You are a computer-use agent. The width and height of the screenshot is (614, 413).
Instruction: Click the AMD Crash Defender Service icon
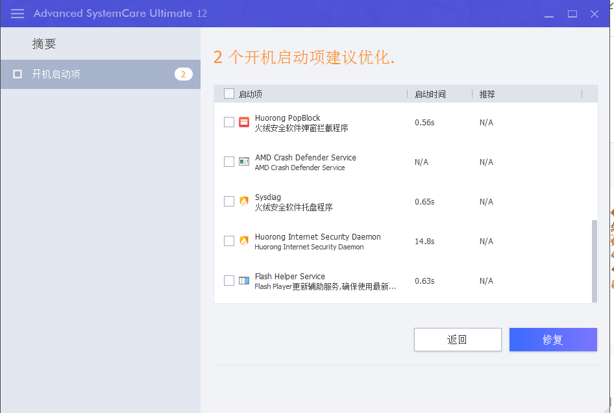(x=244, y=162)
